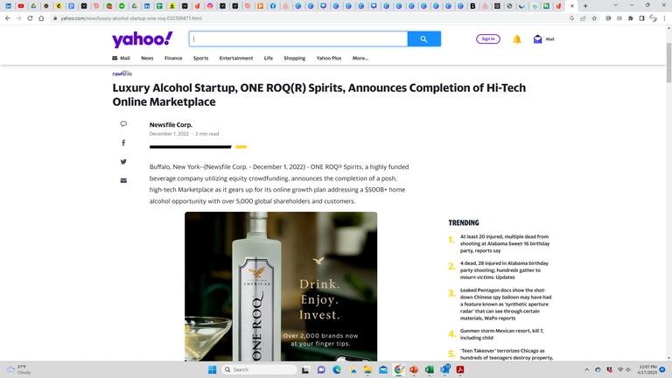Share article on Twitter
The width and height of the screenshot is (672, 378).
point(123,162)
